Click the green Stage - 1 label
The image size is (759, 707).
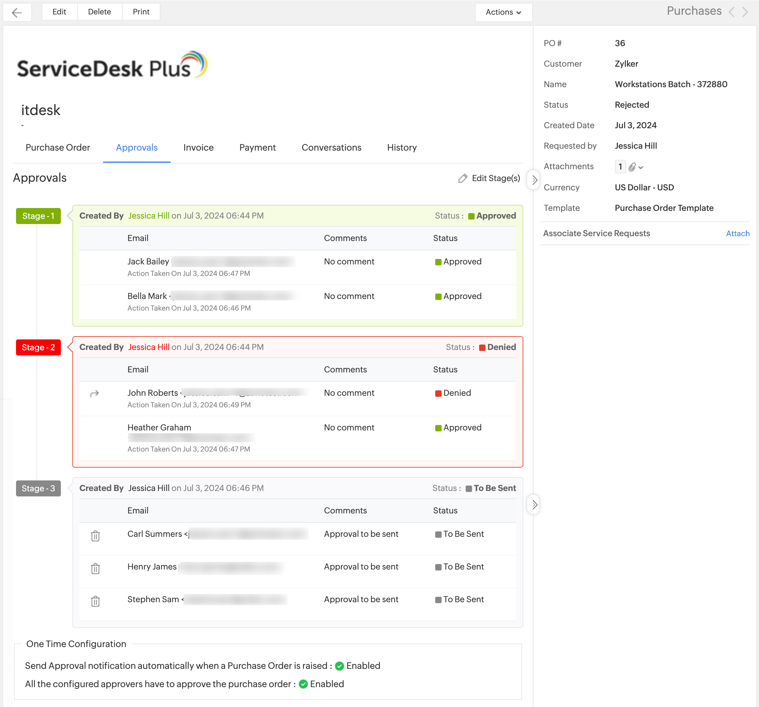[x=38, y=216]
